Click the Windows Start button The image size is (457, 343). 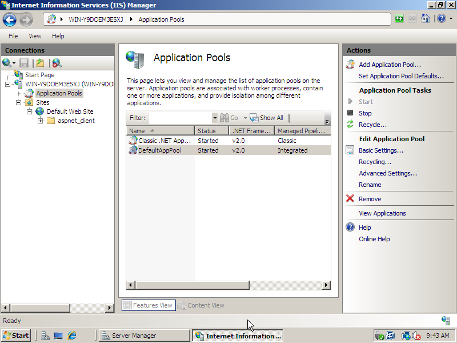16,336
